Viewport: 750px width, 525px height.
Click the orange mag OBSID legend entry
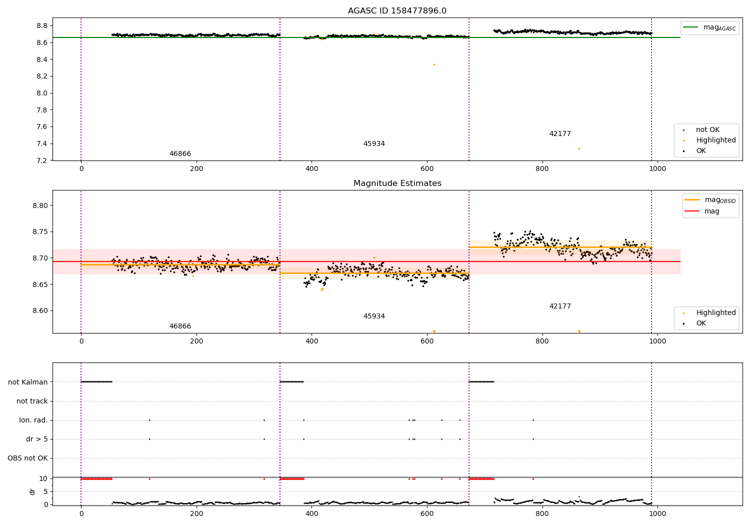click(x=710, y=200)
